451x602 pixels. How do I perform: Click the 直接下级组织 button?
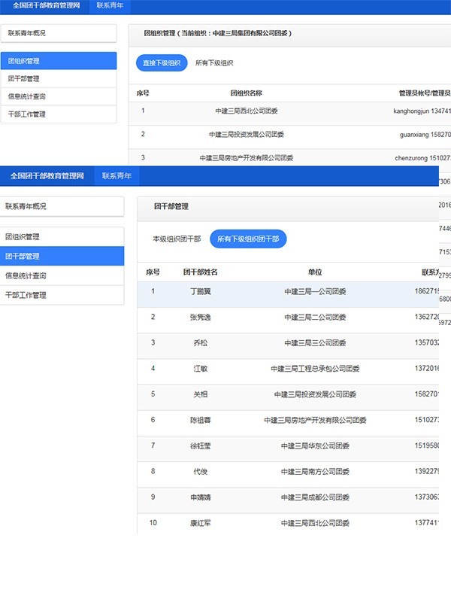click(162, 63)
